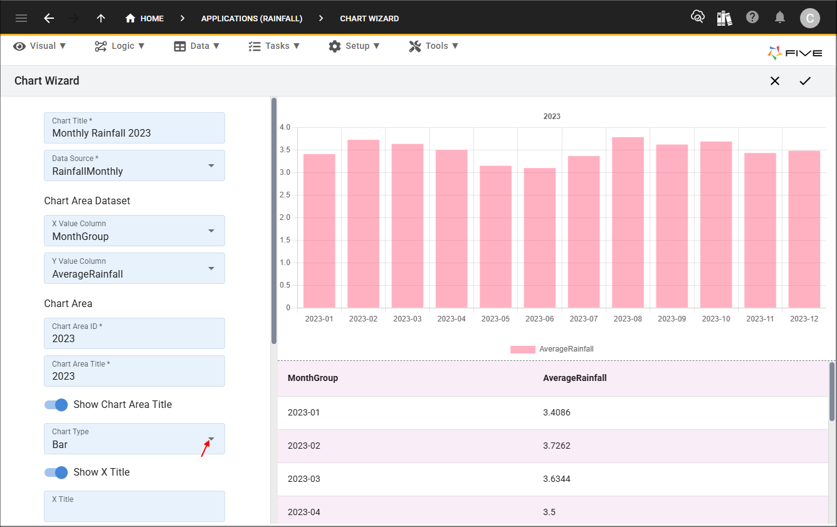Viewport: 837px width, 527px height.
Task: Disable the Show X Title switch
Action: pyautogui.click(x=56, y=472)
